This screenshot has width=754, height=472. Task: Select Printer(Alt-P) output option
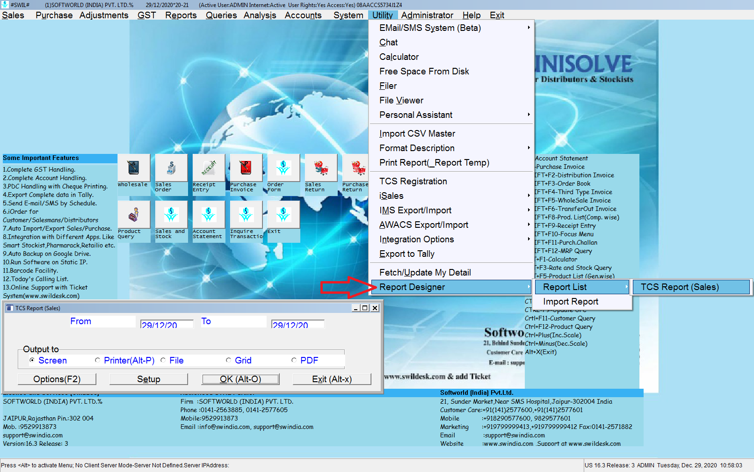[x=97, y=360]
